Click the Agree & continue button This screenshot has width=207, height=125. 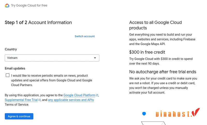tap(19, 116)
